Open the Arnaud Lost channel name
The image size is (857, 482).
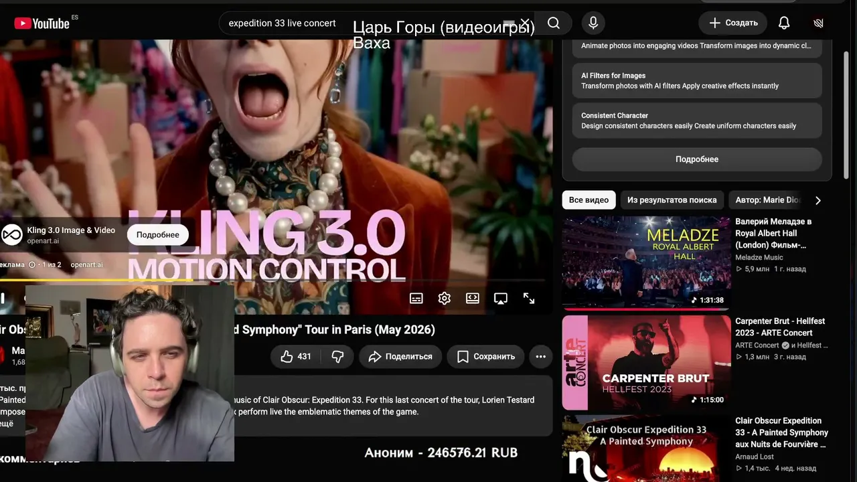[x=755, y=457]
